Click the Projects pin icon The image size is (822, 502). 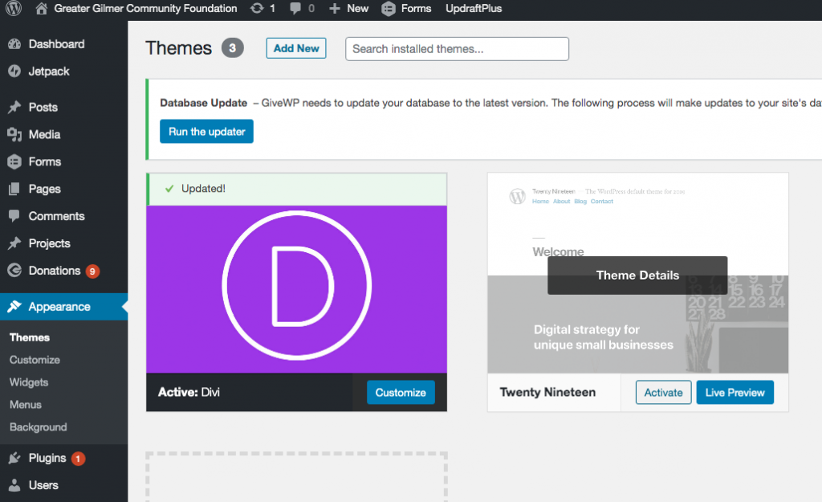click(14, 243)
